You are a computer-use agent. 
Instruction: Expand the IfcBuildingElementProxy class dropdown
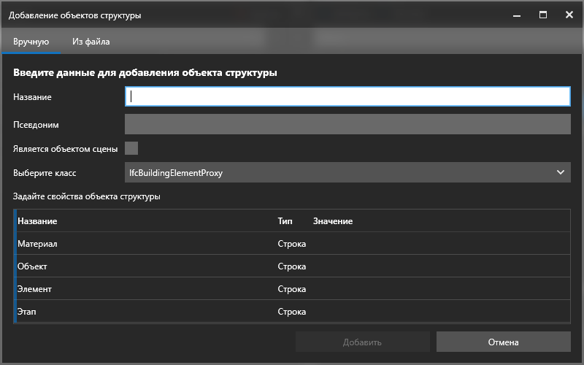click(347, 173)
